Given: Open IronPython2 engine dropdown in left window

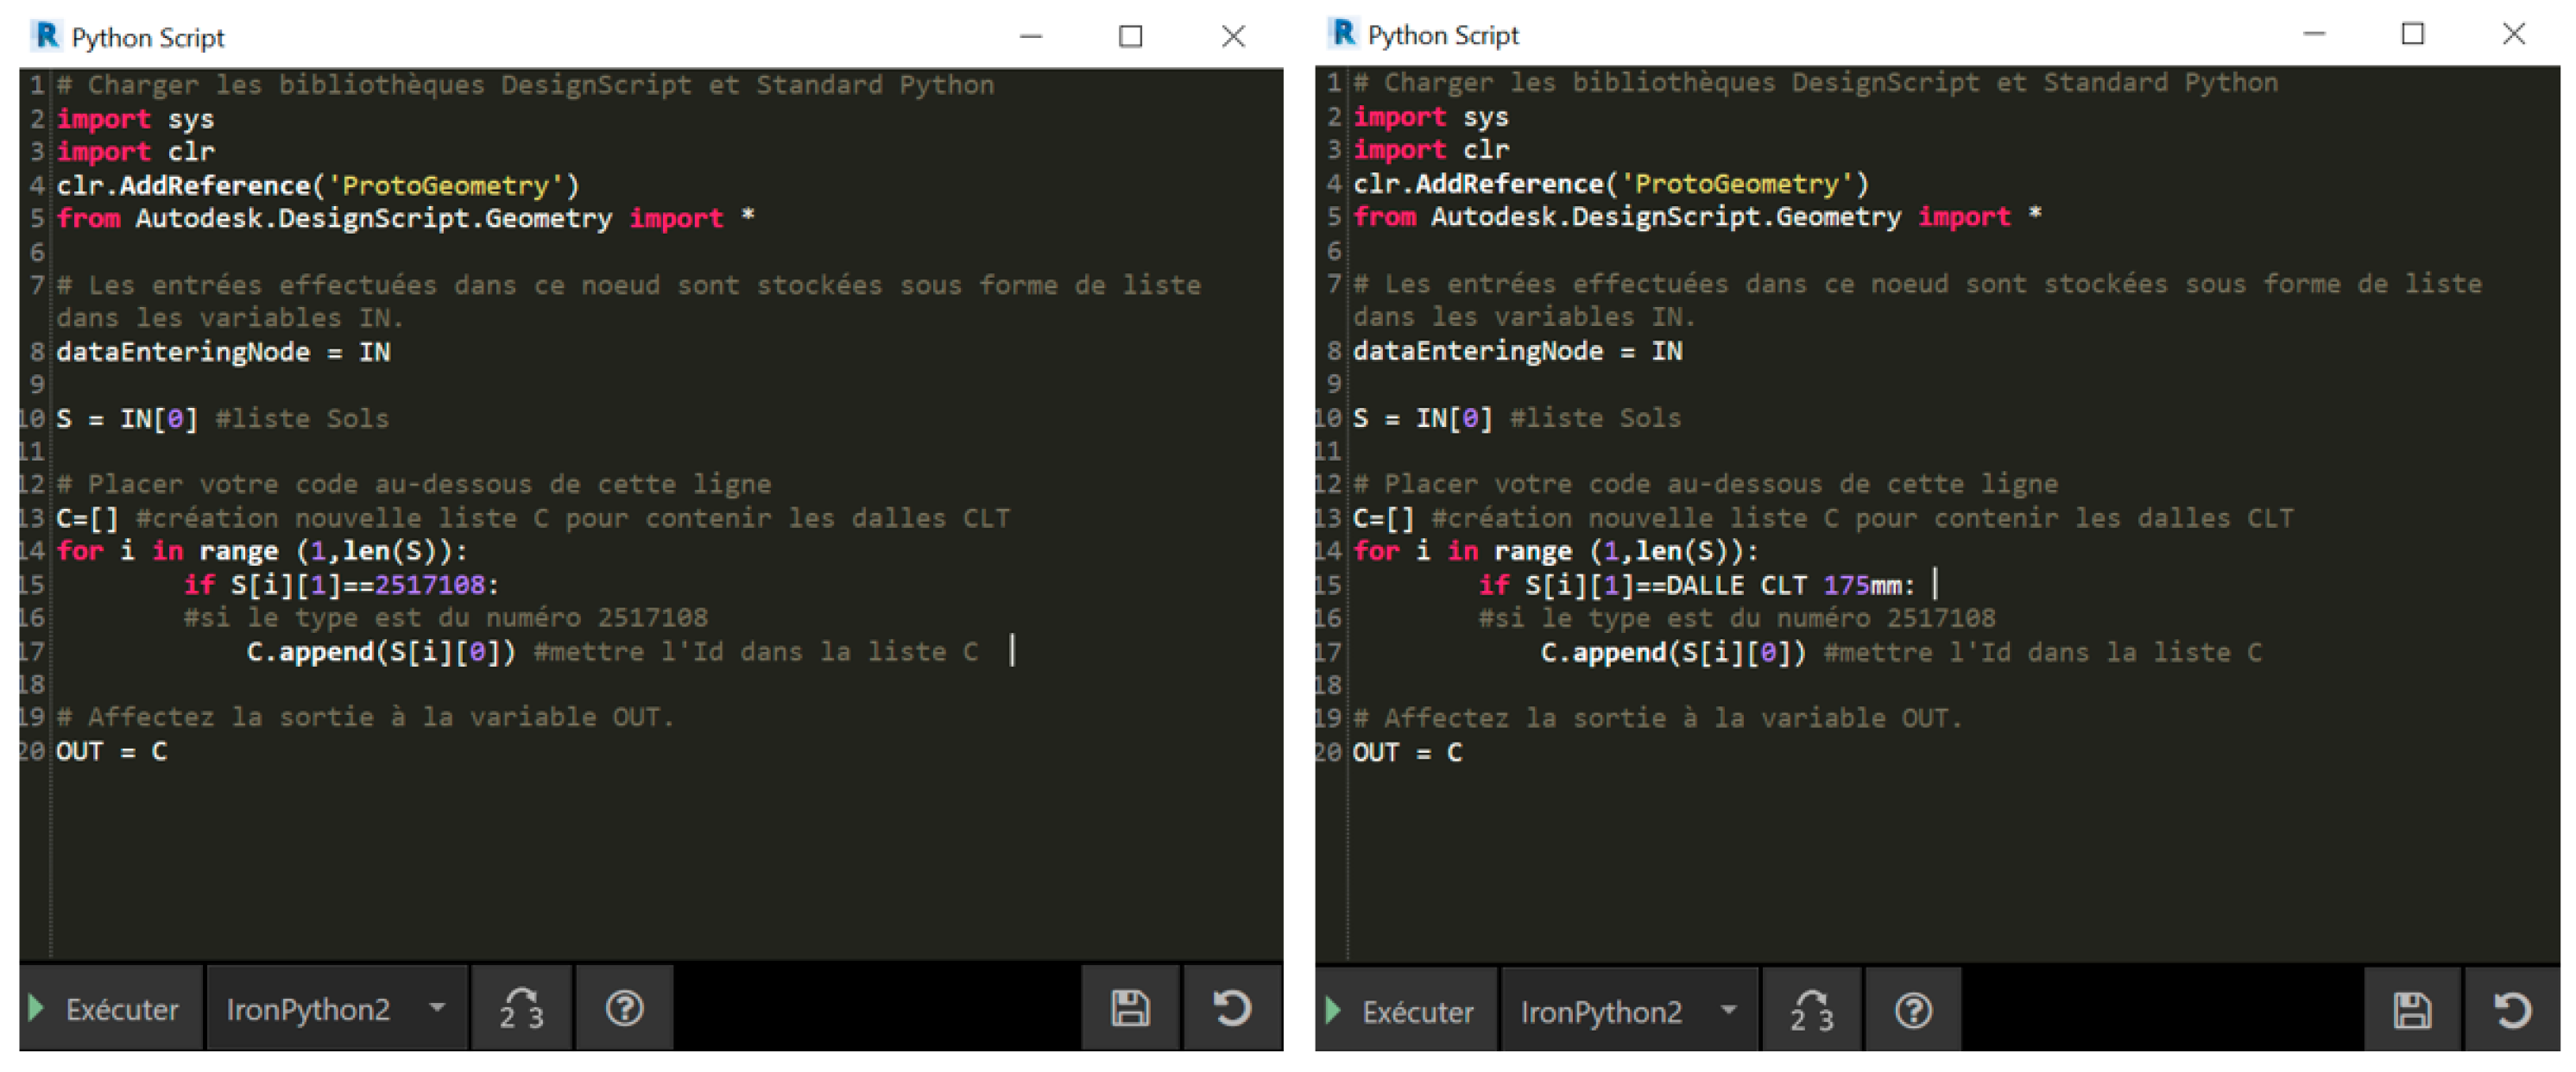Looking at the screenshot, I should [x=336, y=1009].
